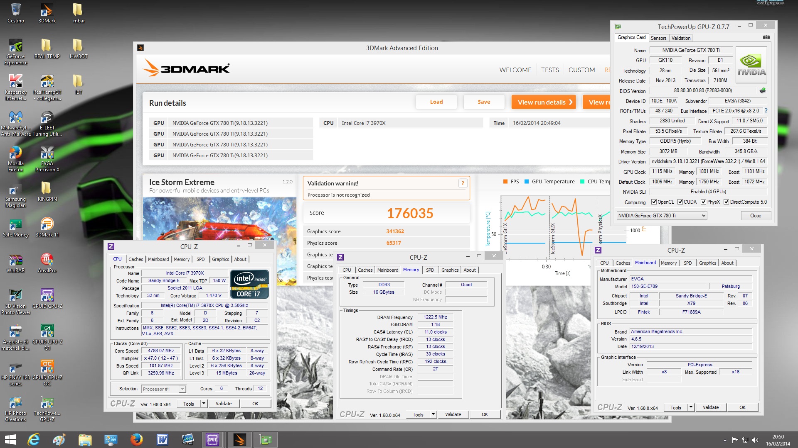Click the Save button in 3DMark
The image size is (798, 448).
coord(484,102)
